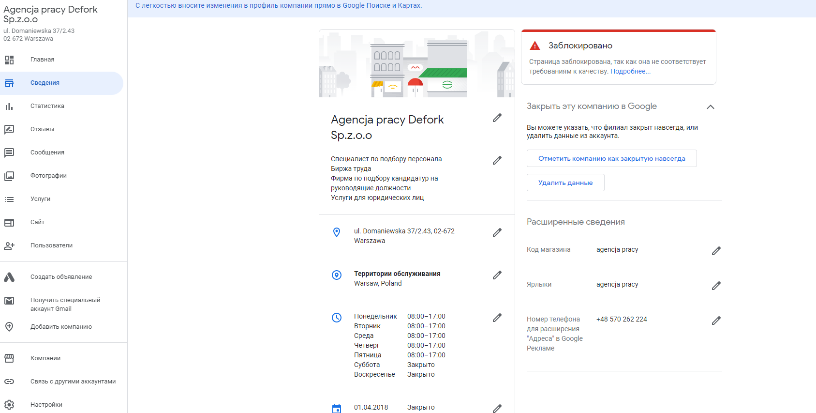Viewport: 816px width, 413px height.
Task: Click Удалить данные button
Action: [565, 183]
